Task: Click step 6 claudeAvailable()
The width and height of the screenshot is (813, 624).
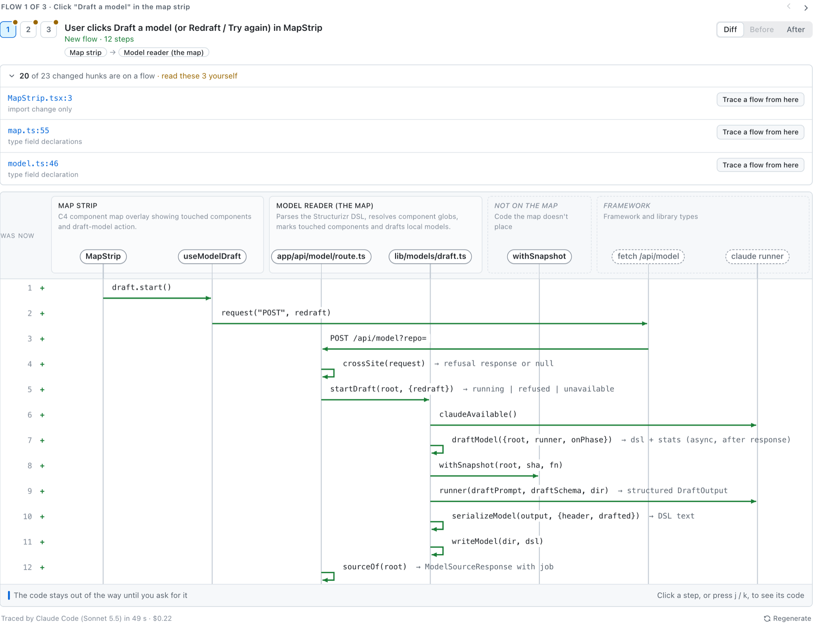Action: 478,415
